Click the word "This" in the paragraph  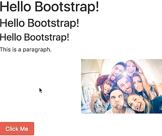[x=5, y=49]
